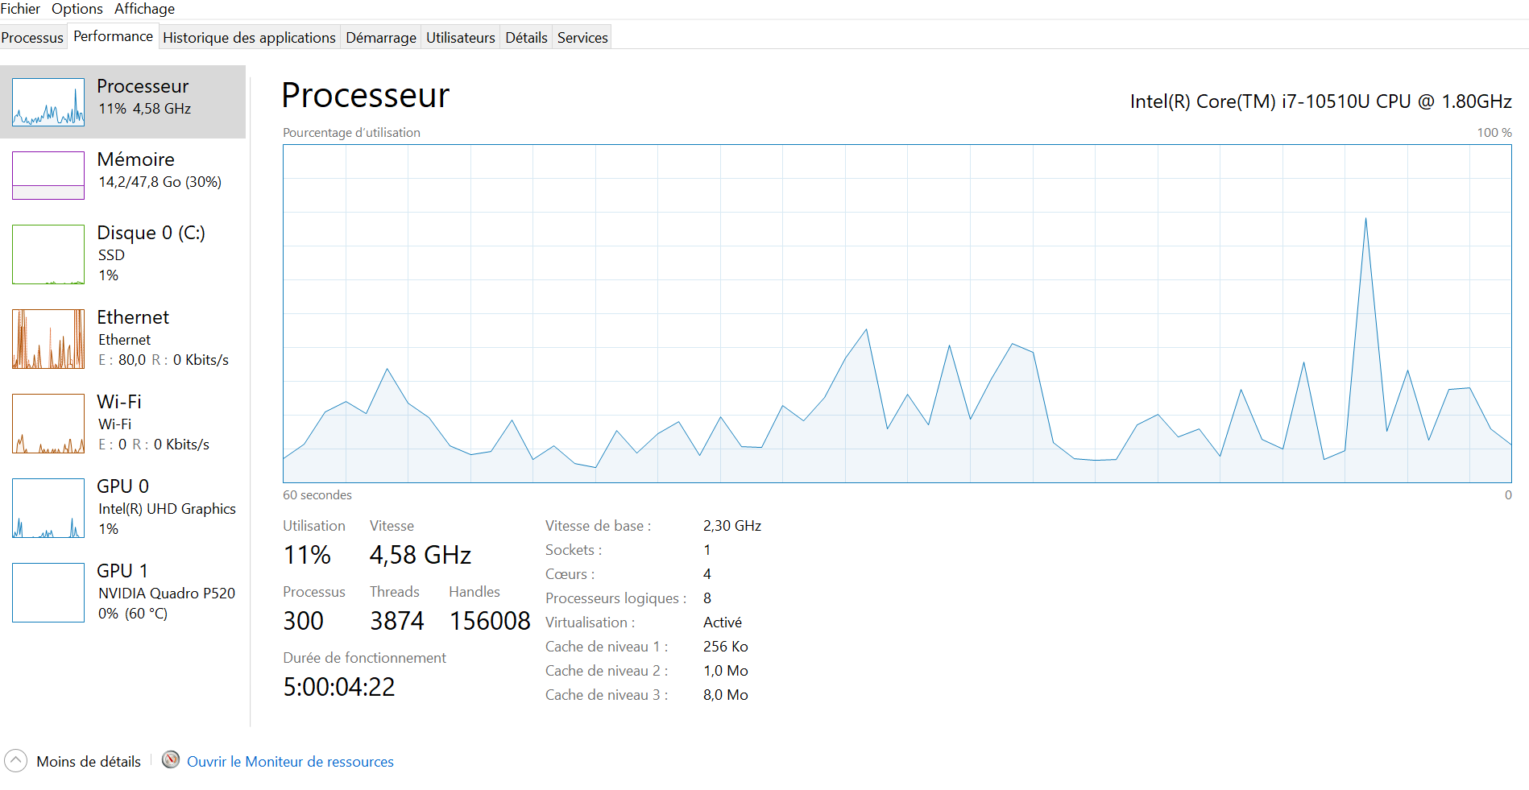This screenshot has height=790, width=1529.
Task: Click the Ethernet E: 80,0 R: 0 Kbits/s text
Action: (x=164, y=360)
